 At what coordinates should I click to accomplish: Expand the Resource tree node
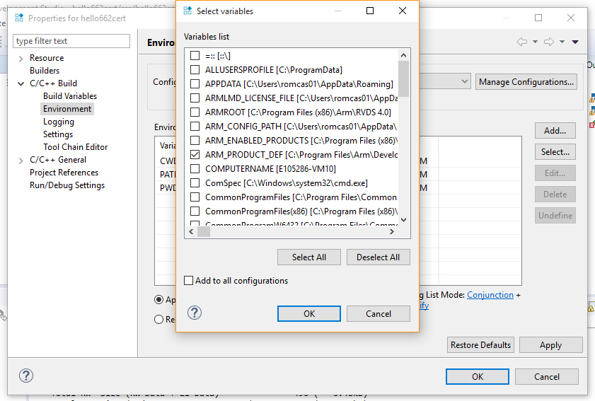click(x=21, y=59)
